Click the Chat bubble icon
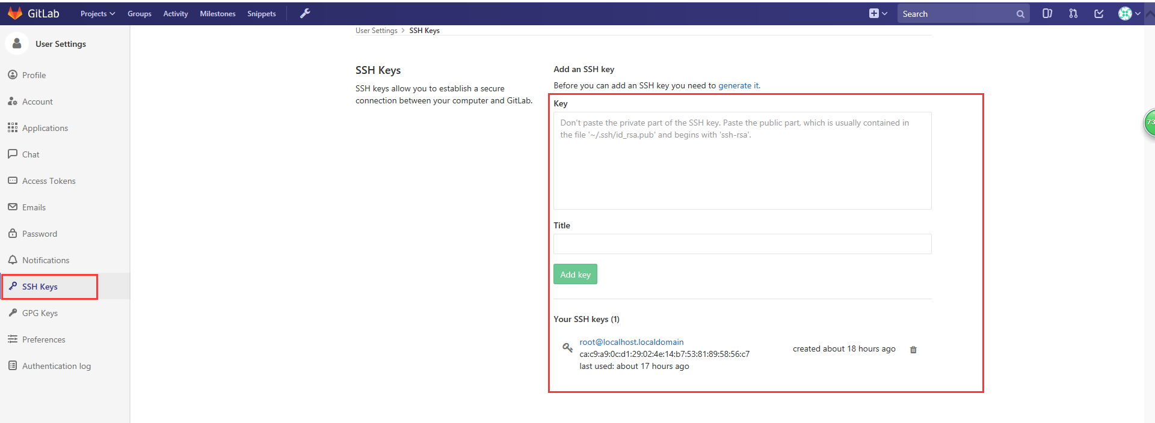This screenshot has width=1155, height=423. pyautogui.click(x=13, y=154)
